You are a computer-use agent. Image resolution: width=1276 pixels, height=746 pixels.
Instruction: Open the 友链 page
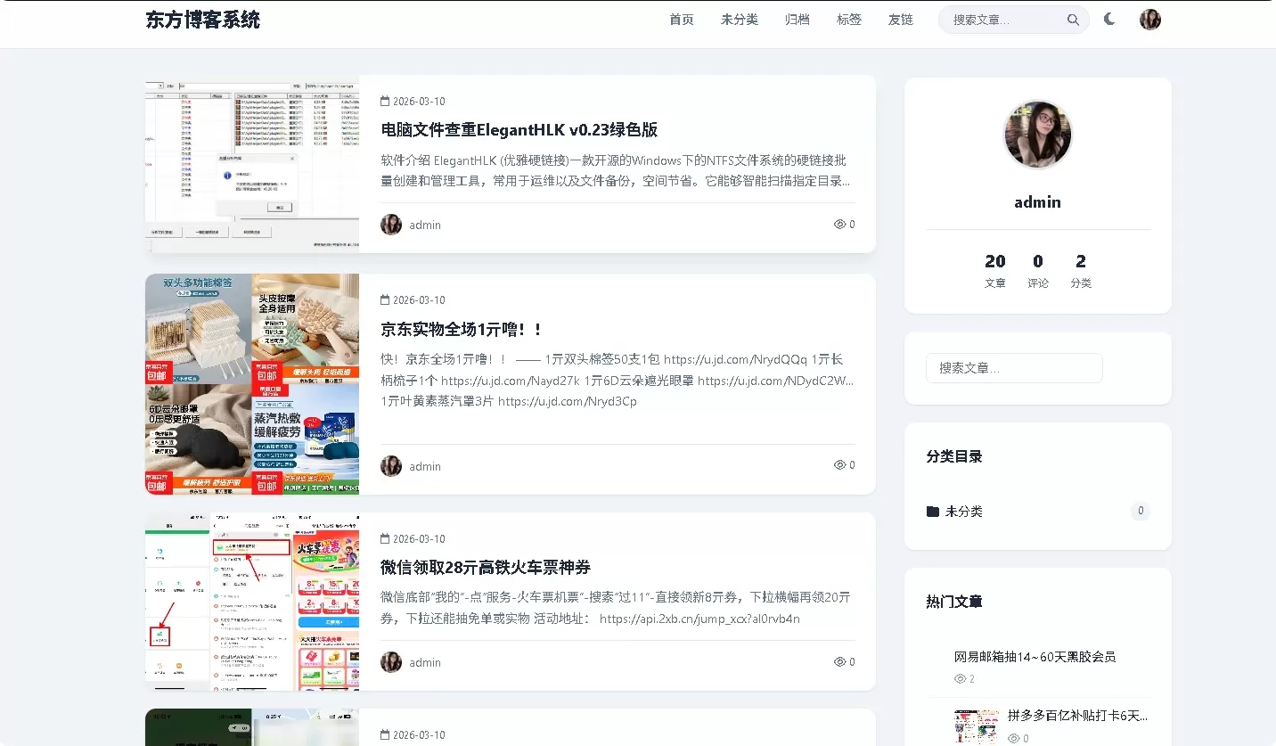coord(900,19)
